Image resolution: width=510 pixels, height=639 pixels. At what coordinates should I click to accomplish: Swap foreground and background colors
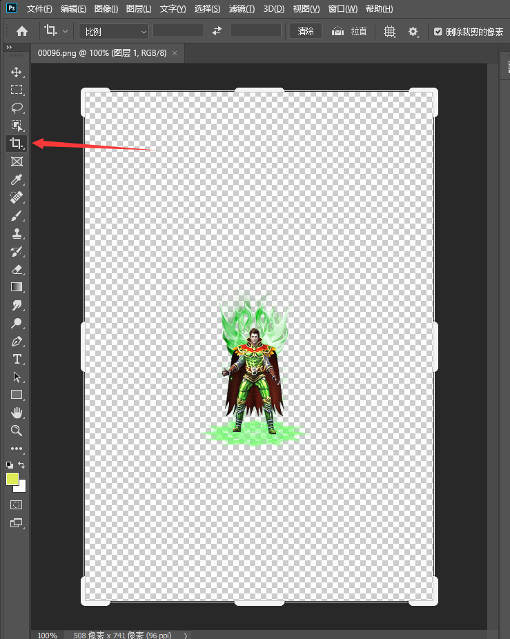pyautogui.click(x=22, y=465)
